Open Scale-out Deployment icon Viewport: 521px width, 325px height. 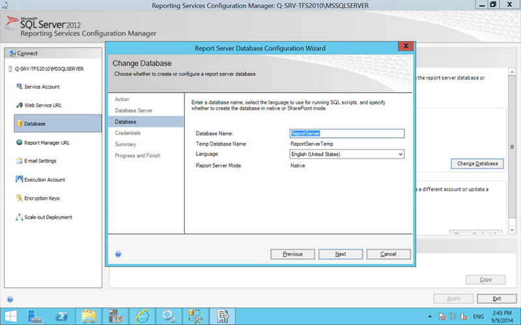click(20, 217)
